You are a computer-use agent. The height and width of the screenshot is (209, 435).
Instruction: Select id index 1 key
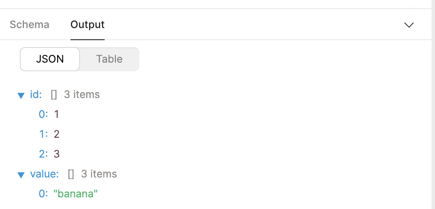(x=44, y=134)
